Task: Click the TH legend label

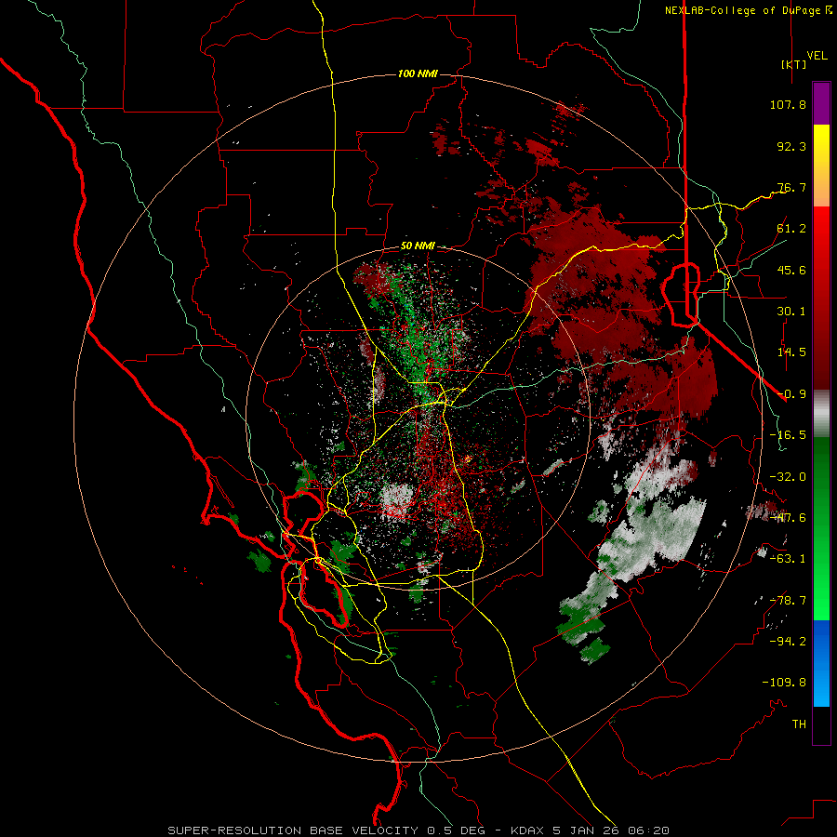Action: click(x=799, y=724)
